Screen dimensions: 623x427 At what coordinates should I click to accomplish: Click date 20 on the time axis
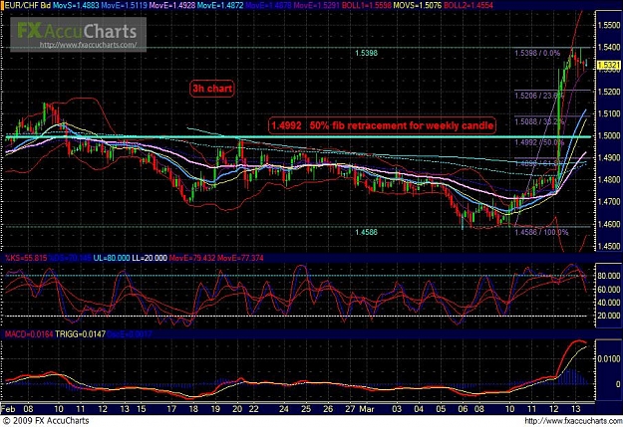coord(237,409)
